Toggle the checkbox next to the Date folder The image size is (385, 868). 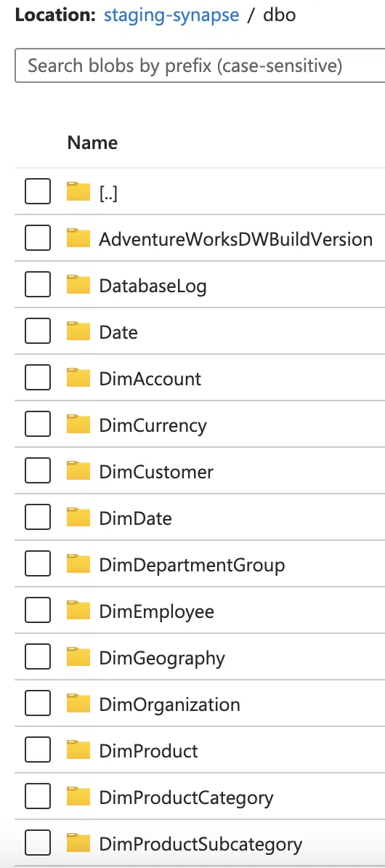[38, 331]
